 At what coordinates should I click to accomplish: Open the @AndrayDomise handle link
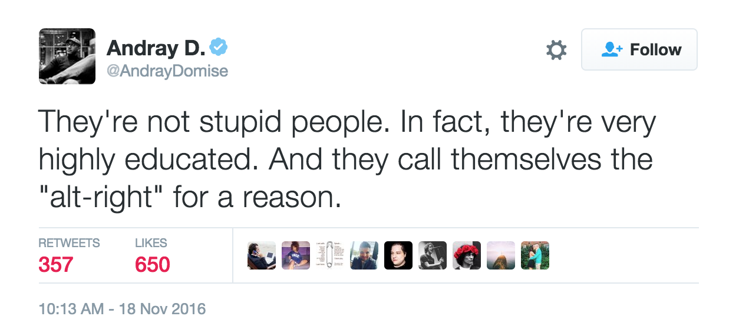click(167, 71)
